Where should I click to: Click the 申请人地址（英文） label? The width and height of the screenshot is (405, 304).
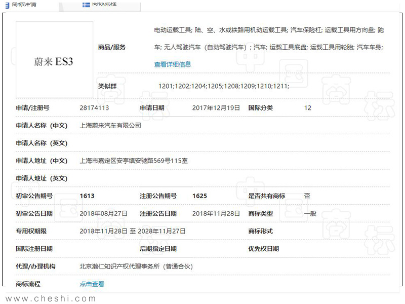pos(42,178)
